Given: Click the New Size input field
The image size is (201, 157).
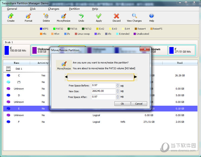Looking at the screenshot, I should coord(104,91).
